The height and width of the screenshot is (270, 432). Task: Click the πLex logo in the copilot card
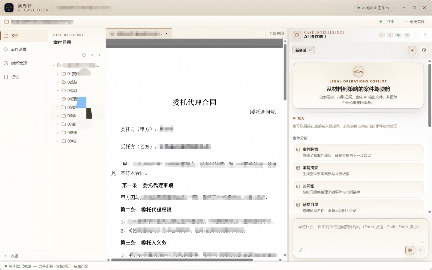[358, 72]
